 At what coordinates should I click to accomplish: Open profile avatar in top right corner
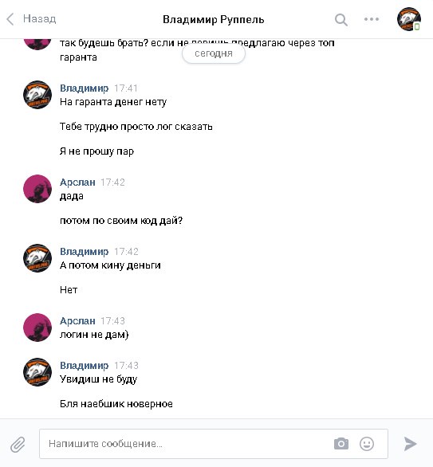(409, 19)
